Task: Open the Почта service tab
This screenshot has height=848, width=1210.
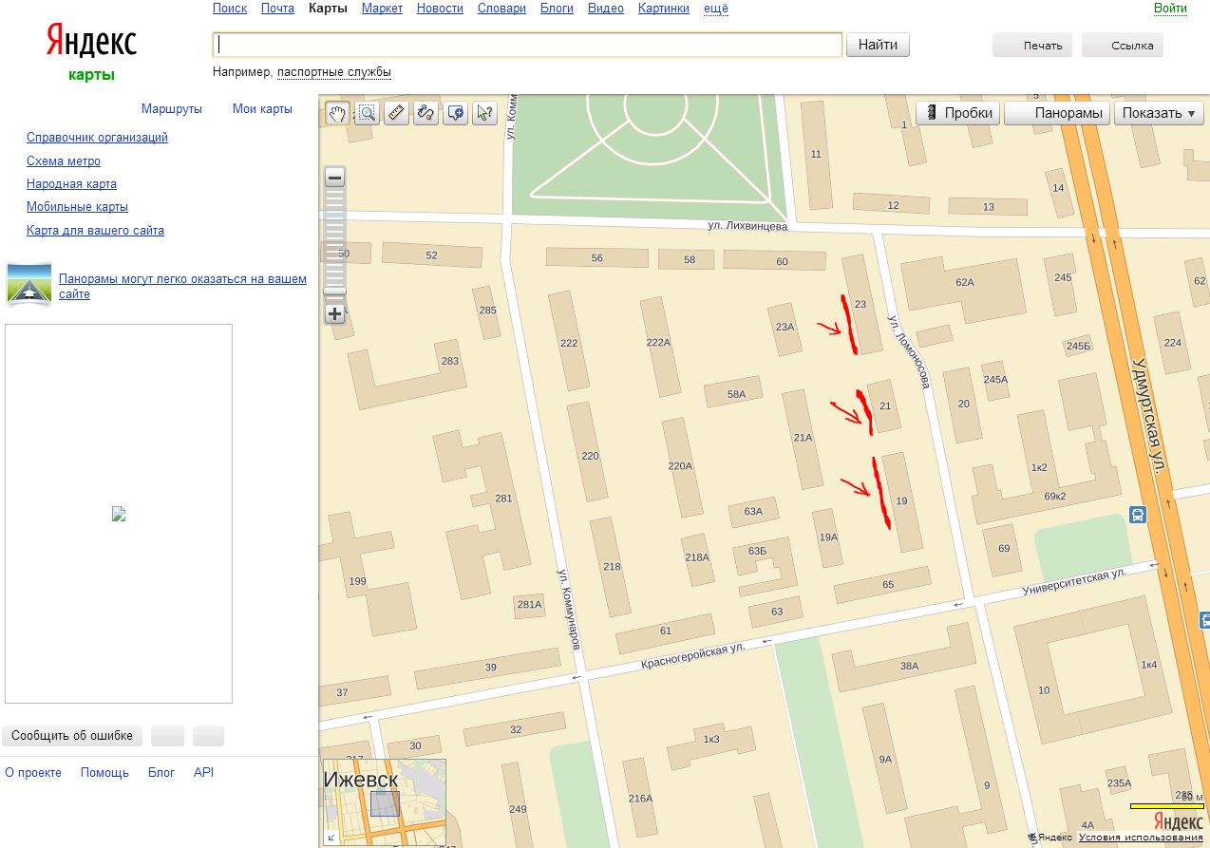Action: [x=277, y=9]
